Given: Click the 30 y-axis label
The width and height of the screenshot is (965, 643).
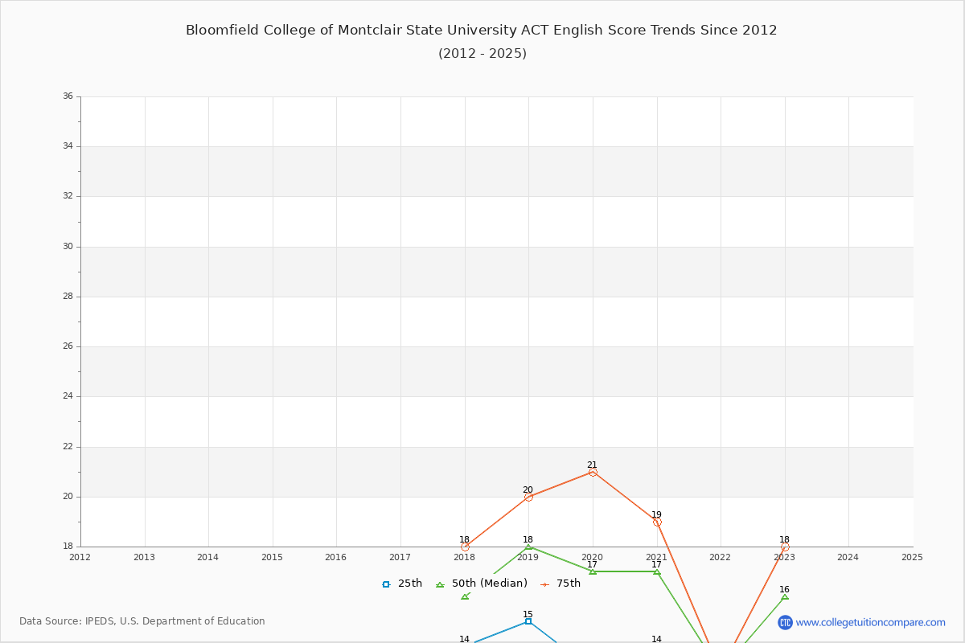Looking at the screenshot, I should (x=68, y=247).
